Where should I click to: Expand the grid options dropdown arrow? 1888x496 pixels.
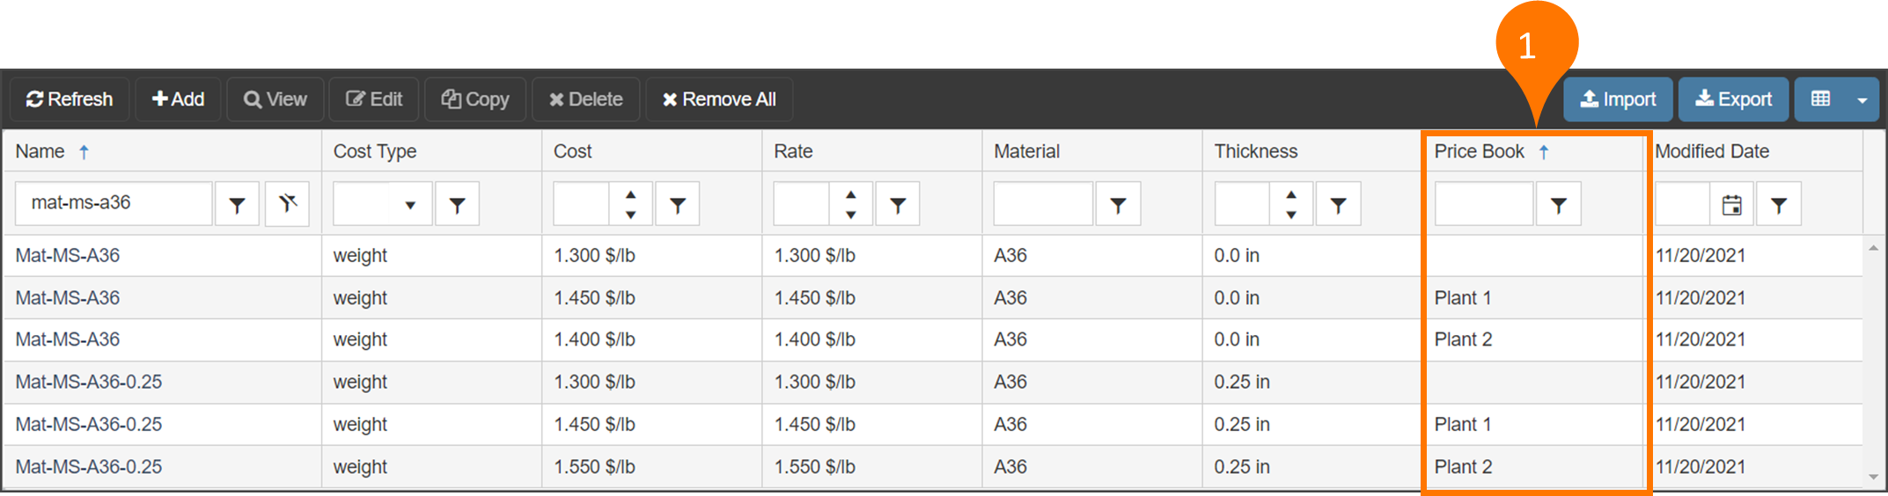[1862, 100]
